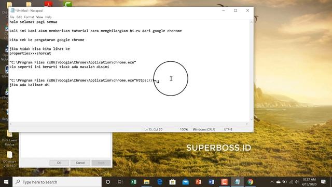Click the 'Ln 15, Col 20' status text
The image size is (332, 187).
[154, 129]
